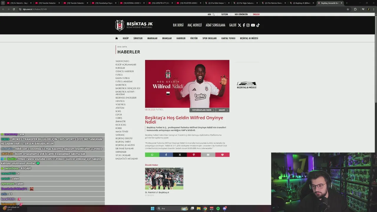Share article on X share bar
Screen dimensions: 377x212
pyautogui.click(x=180, y=155)
